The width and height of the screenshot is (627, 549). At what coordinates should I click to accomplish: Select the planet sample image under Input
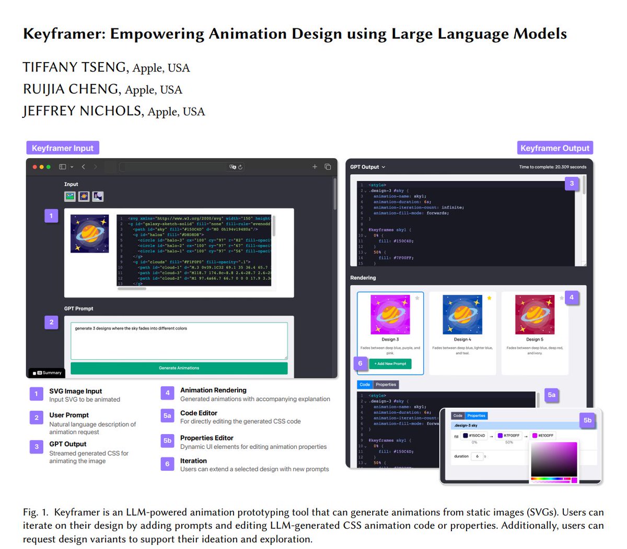pyautogui.click(x=84, y=196)
